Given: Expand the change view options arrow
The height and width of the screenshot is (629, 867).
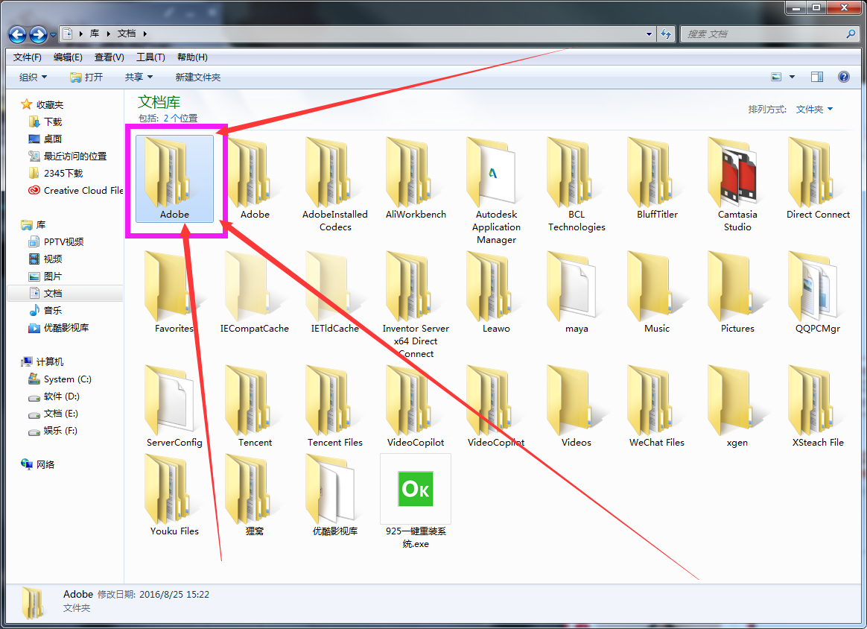Looking at the screenshot, I should click(x=792, y=77).
